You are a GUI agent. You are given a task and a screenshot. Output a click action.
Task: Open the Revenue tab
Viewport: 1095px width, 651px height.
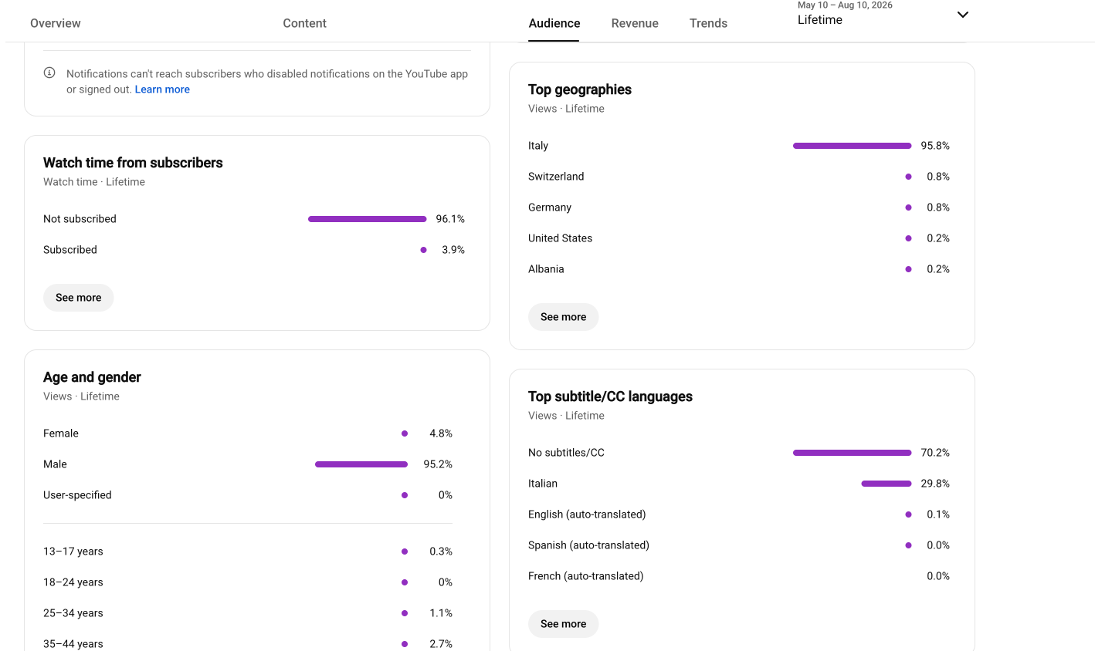click(x=635, y=23)
